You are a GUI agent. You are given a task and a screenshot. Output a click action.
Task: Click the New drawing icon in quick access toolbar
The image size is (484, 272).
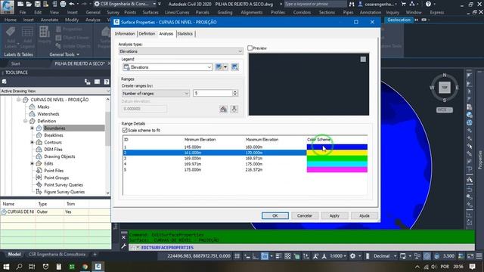(20, 4)
